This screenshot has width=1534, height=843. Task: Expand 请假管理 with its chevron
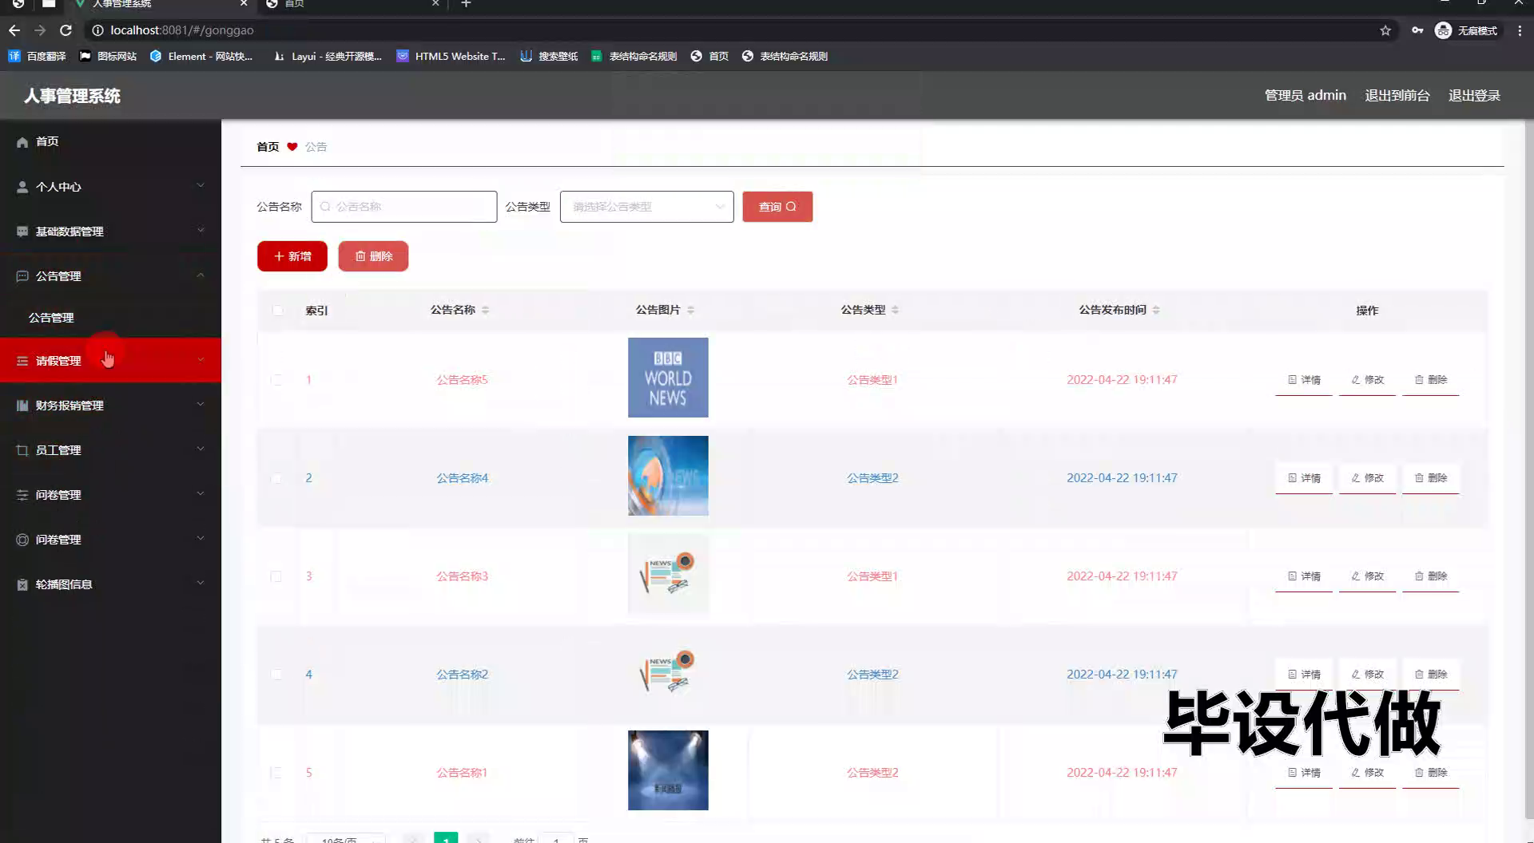201,360
